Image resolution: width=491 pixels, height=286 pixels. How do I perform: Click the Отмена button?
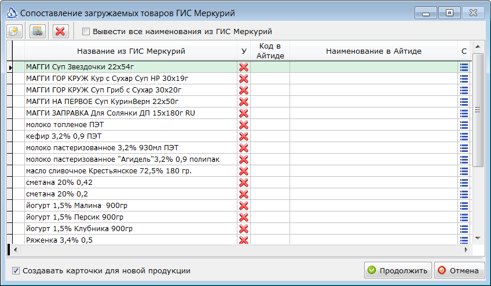459,270
